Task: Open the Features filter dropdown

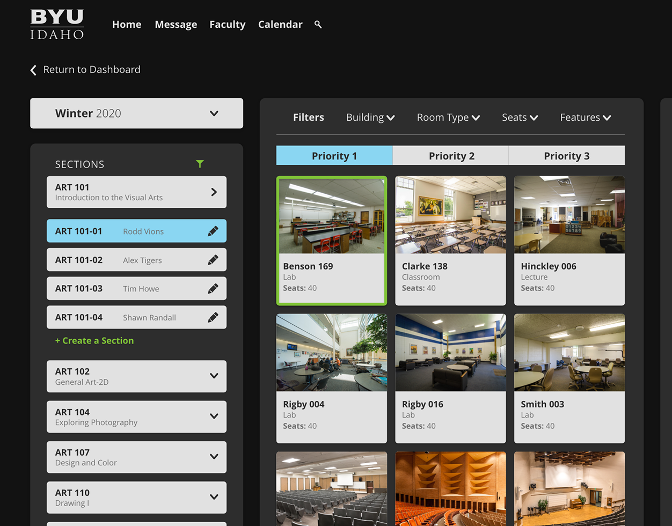Action: tap(586, 118)
